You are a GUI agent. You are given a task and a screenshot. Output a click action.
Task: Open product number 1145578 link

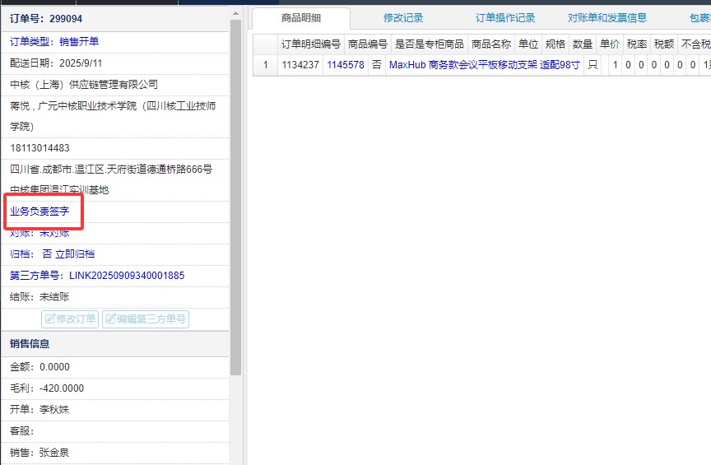[345, 65]
